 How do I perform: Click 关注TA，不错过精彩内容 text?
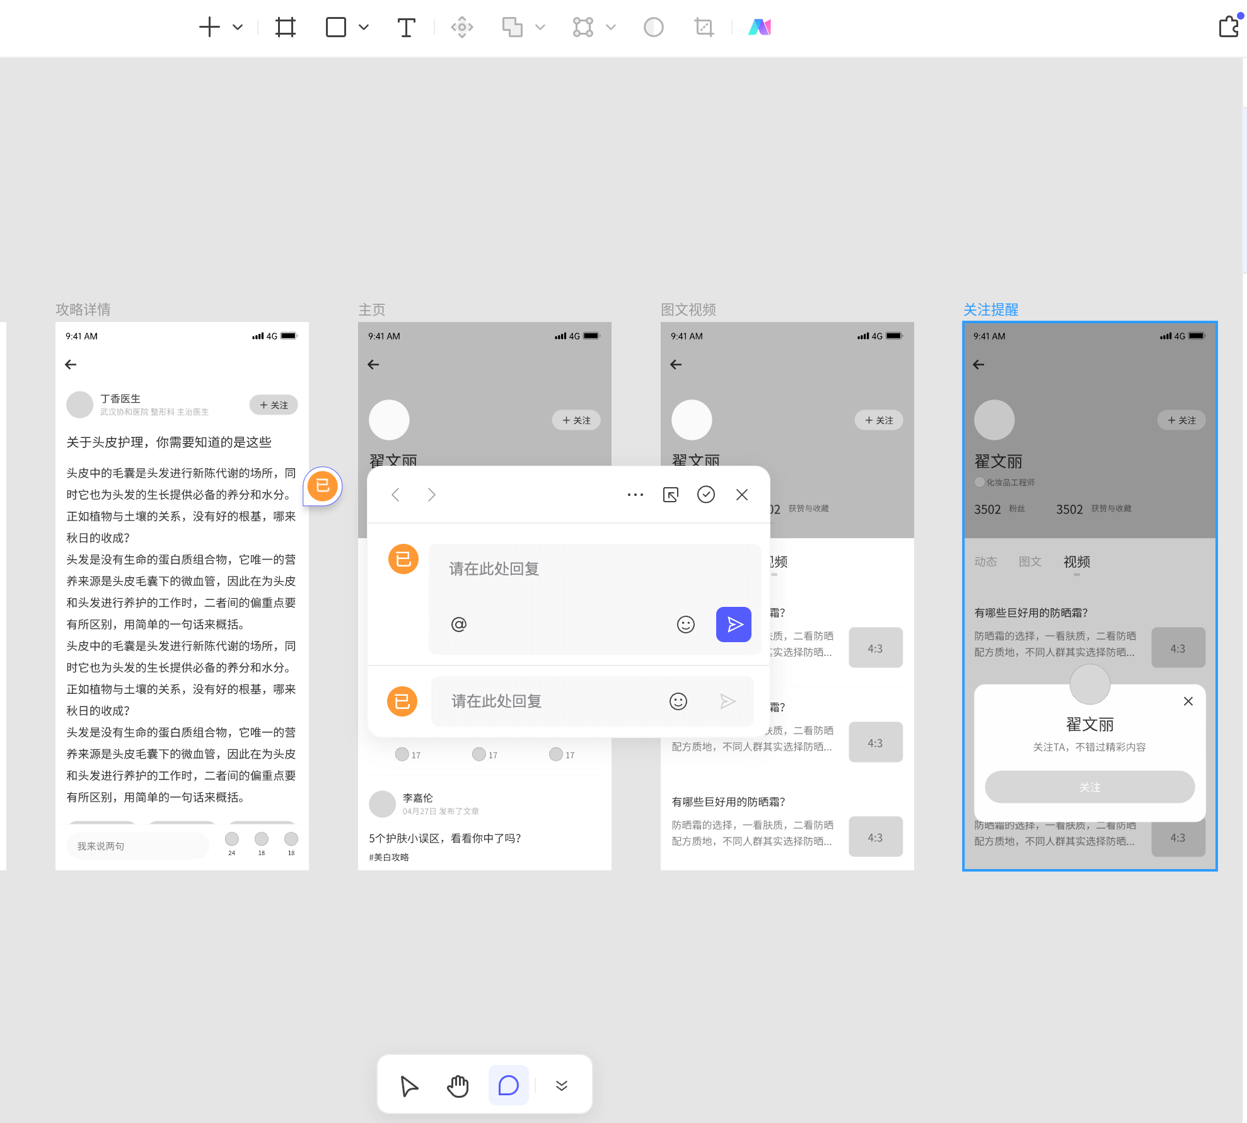click(x=1089, y=747)
